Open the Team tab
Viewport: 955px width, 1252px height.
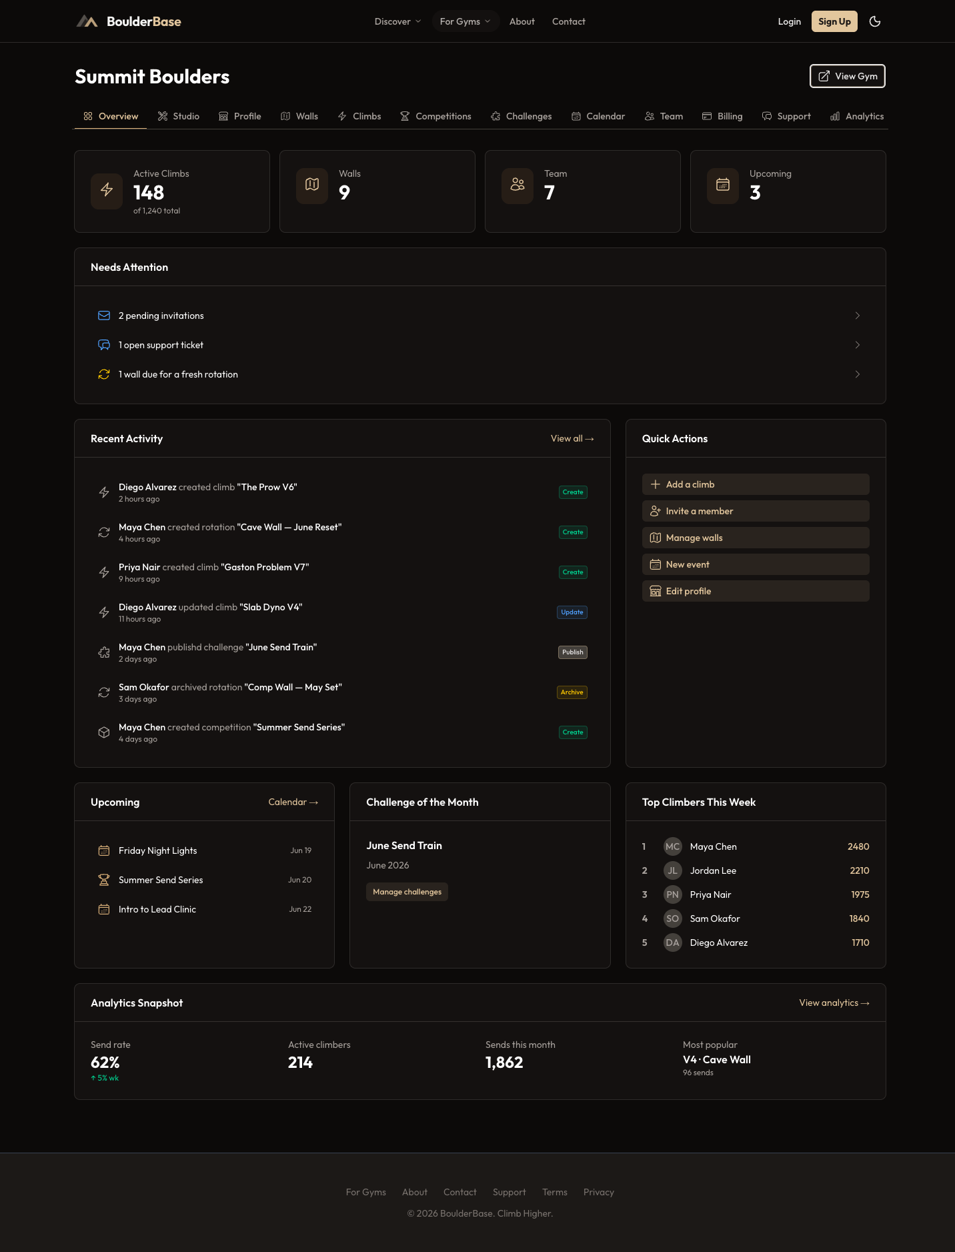pyautogui.click(x=664, y=116)
